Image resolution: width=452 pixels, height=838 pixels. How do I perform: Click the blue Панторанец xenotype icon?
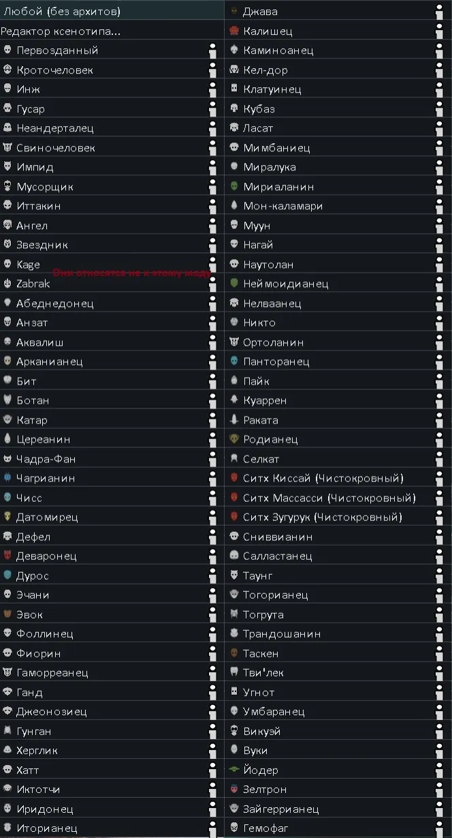pos(234,361)
